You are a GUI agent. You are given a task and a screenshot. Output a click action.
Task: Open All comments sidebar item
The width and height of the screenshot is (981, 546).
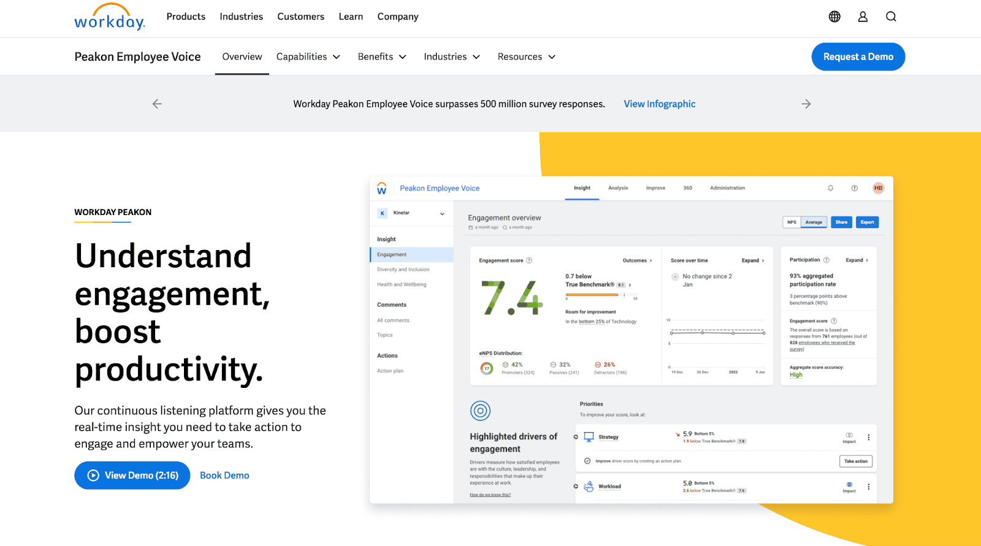(x=393, y=320)
